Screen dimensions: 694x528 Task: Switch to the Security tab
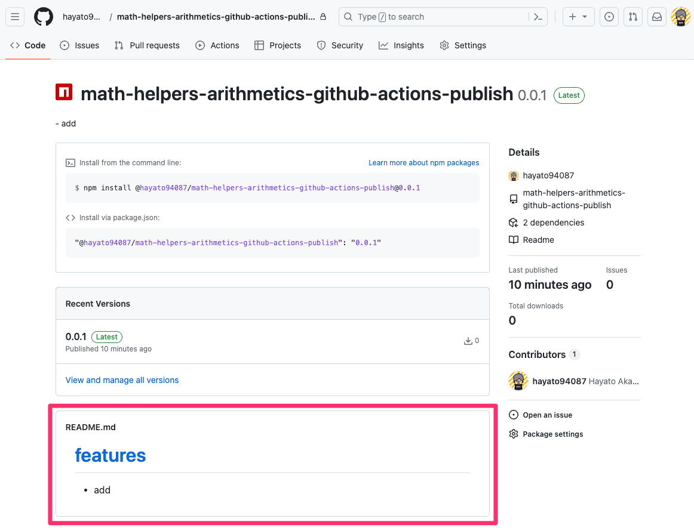pos(340,45)
